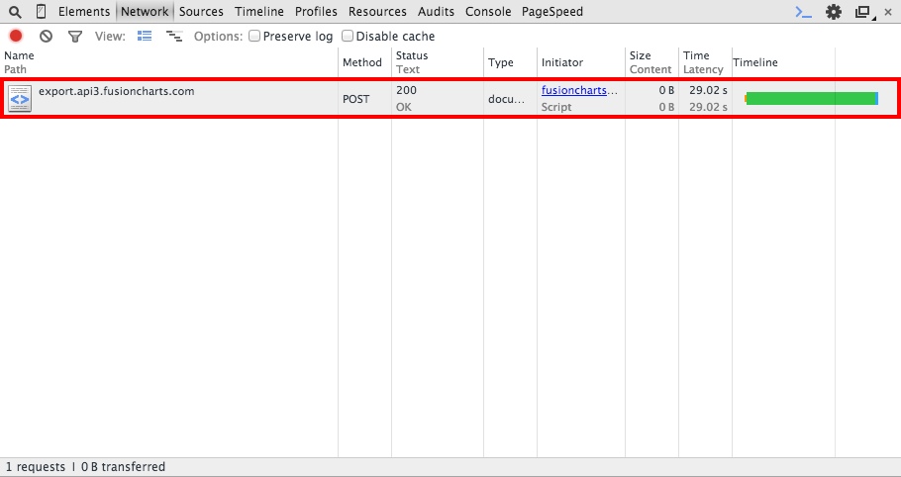
Task: Stop recording with the red record button
Action: [15, 37]
